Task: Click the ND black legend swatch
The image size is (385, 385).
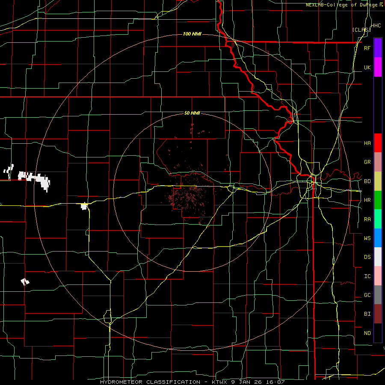Action: pyautogui.click(x=378, y=333)
